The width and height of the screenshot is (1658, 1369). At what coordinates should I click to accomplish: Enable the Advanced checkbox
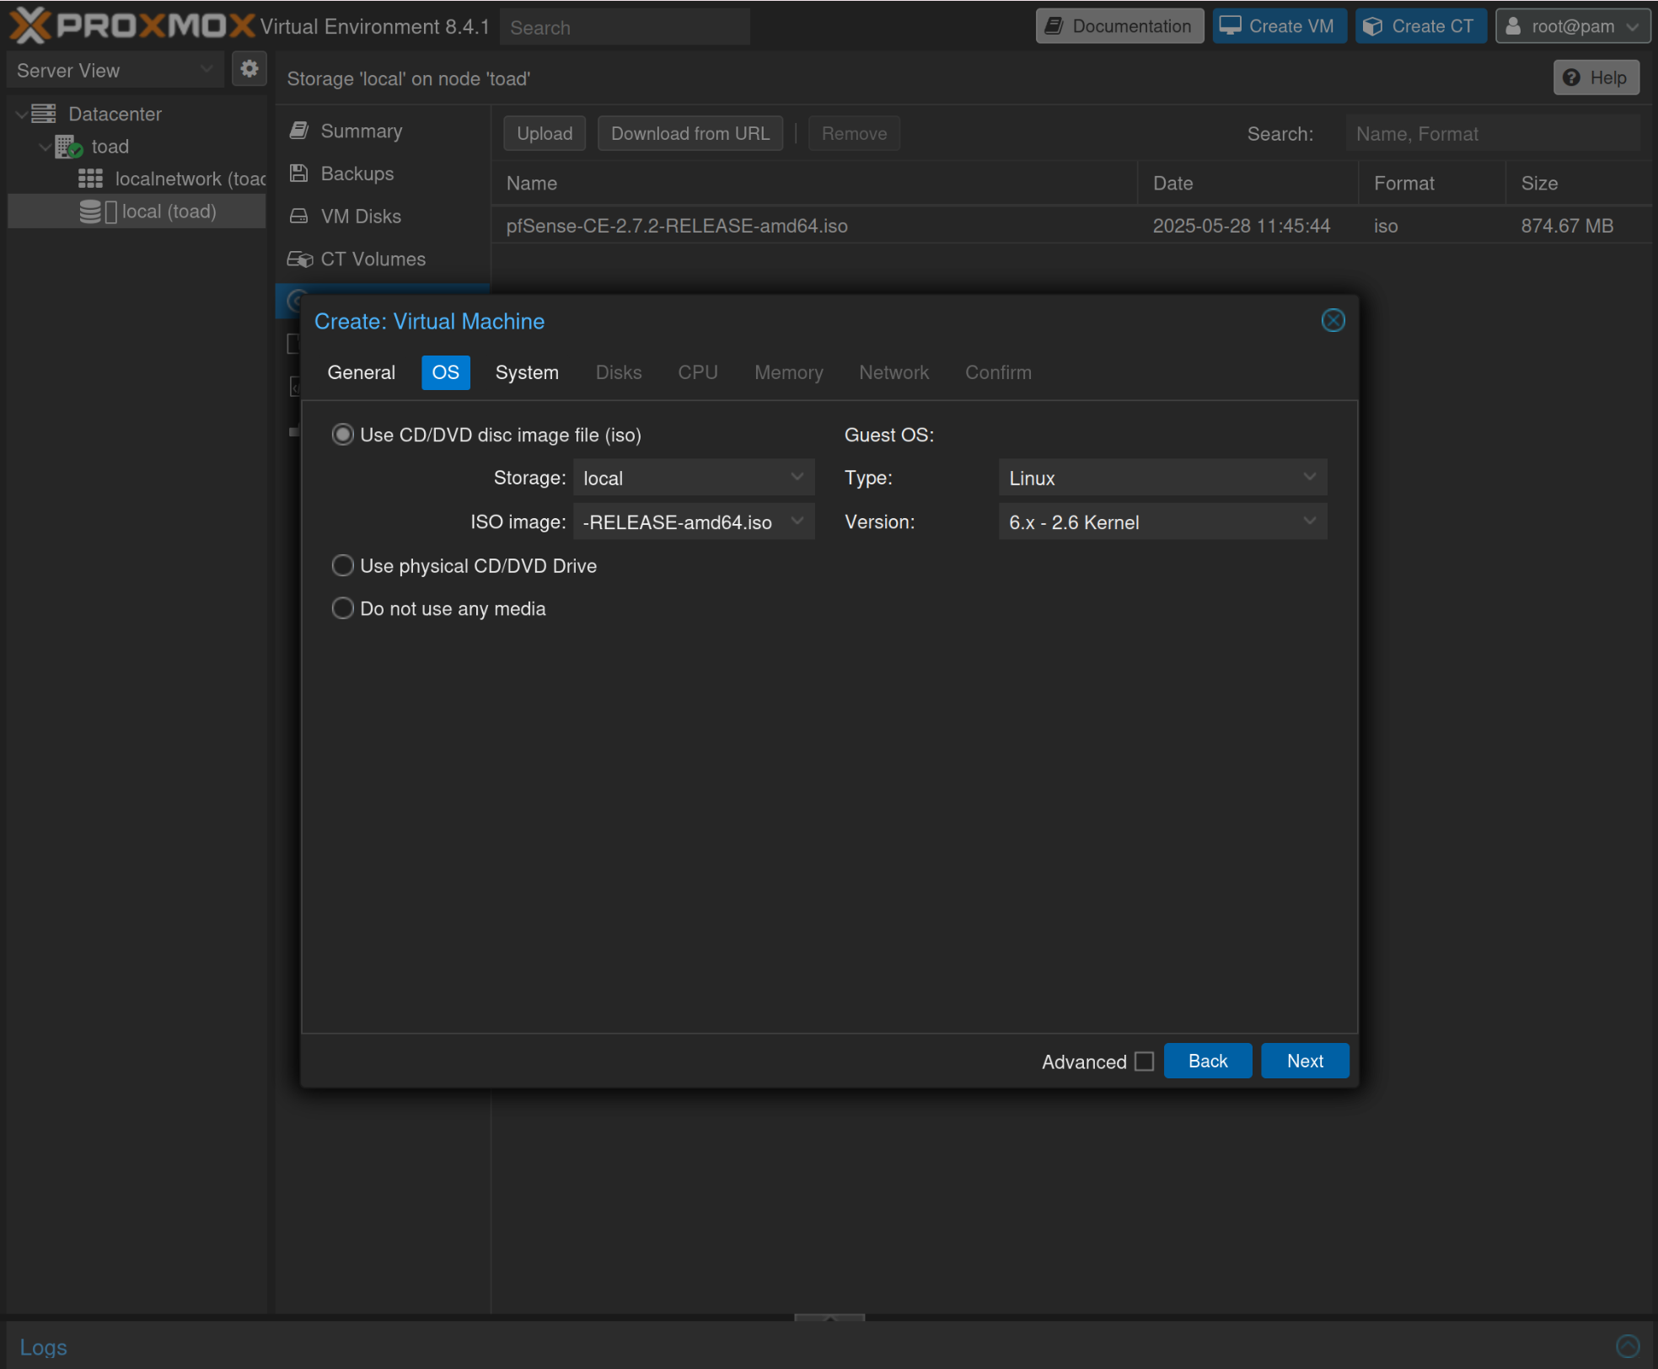pyautogui.click(x=1144, y=1061)
